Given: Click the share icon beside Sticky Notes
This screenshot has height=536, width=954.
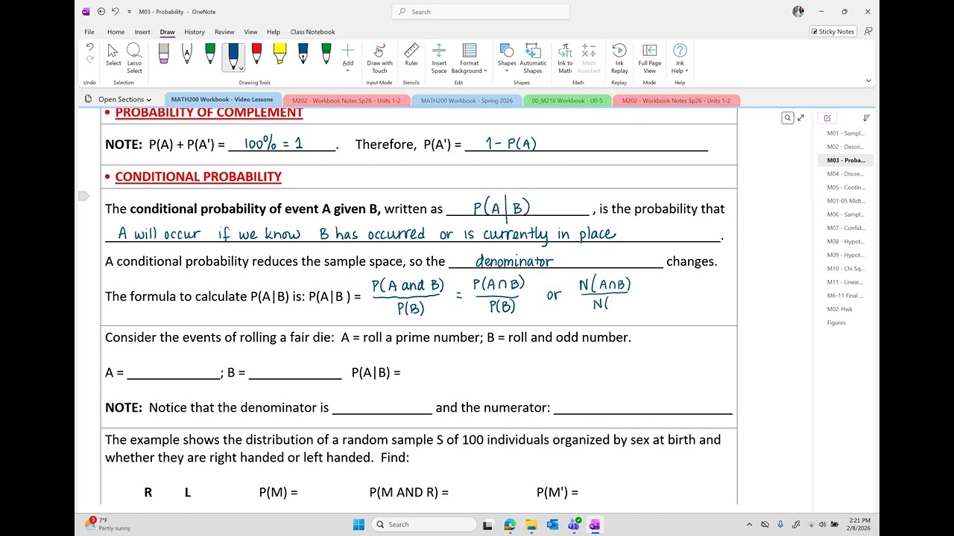Looking at the screenshot, I should 868,31.
